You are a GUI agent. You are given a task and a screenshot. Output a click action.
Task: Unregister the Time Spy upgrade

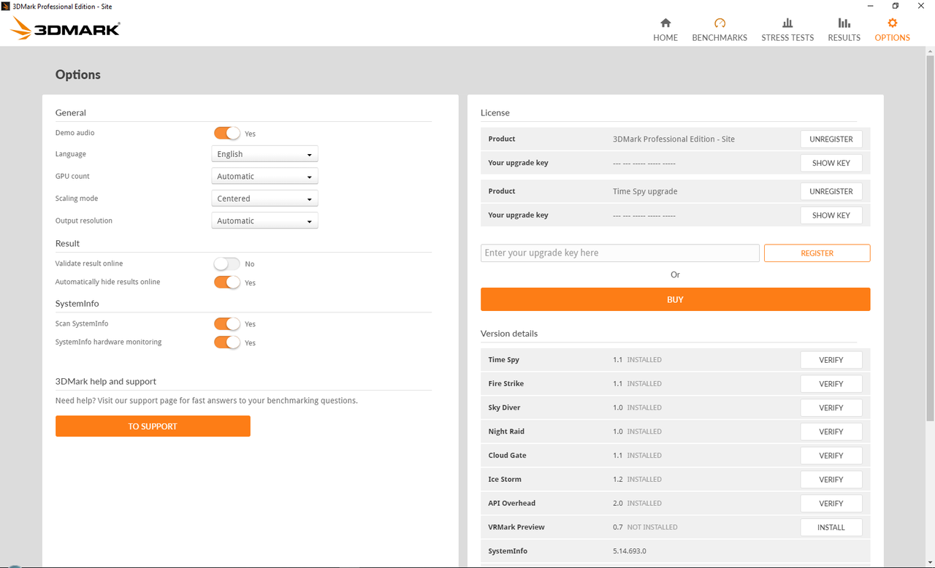[x=831, y=191]
